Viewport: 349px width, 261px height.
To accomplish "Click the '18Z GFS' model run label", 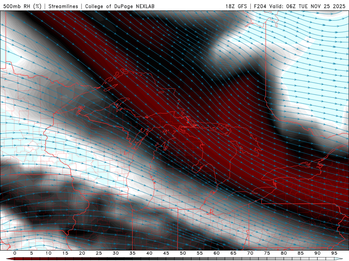I will pyautogui.click(x=236, y=6).
